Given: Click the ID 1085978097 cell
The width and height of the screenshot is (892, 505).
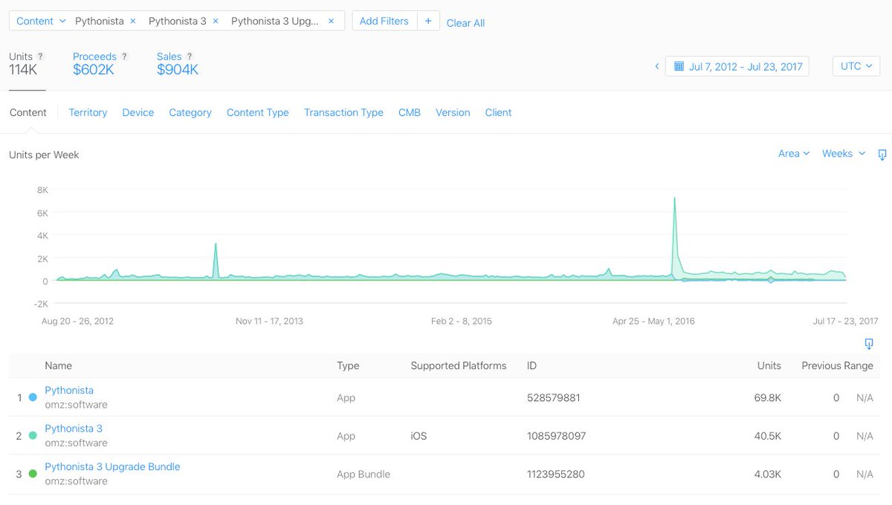Looking at the screenshot, I should (x=556, y=436).
